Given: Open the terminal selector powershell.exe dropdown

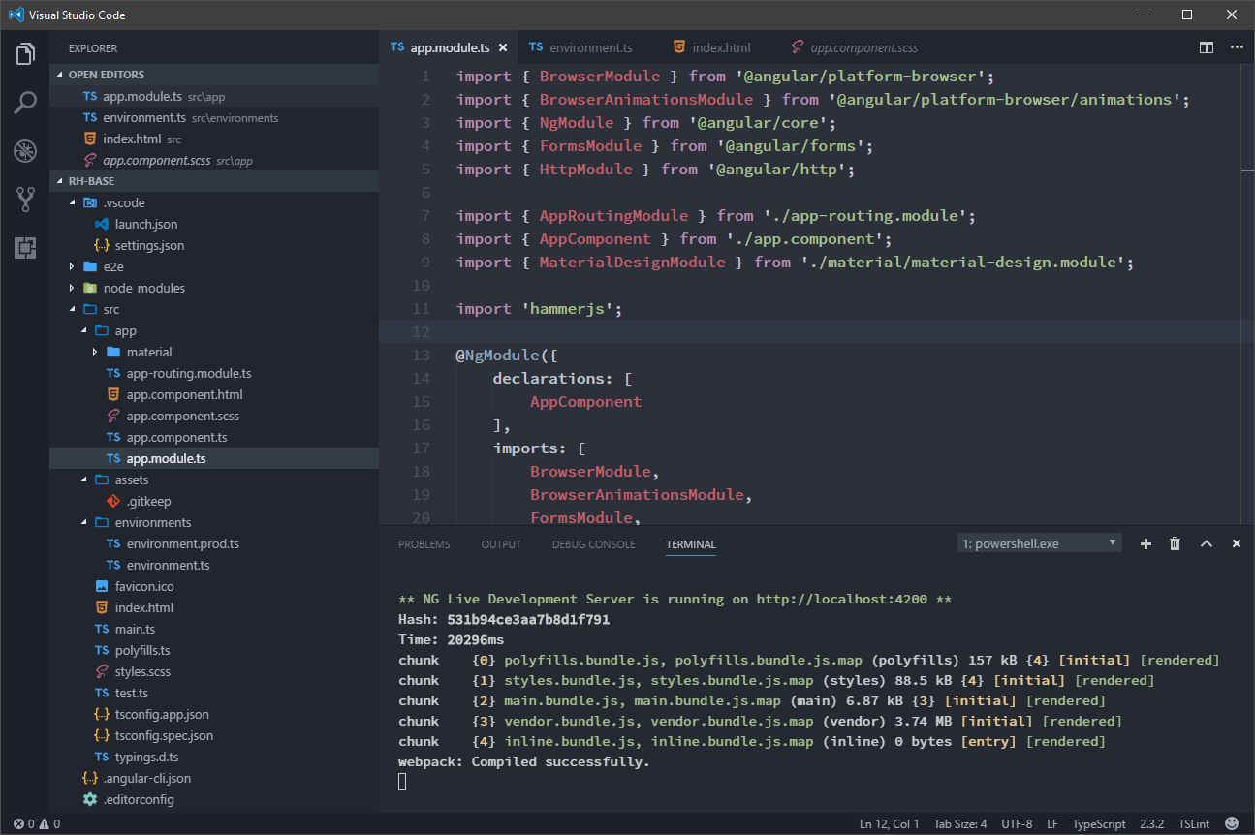Looking at the screenshot, I should (x=1040, y=543).
